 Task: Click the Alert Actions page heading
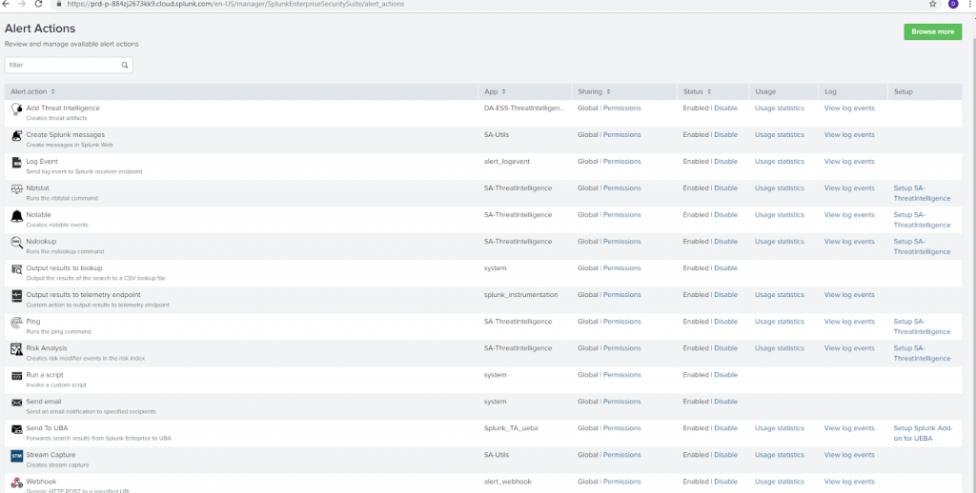point(40,29)
